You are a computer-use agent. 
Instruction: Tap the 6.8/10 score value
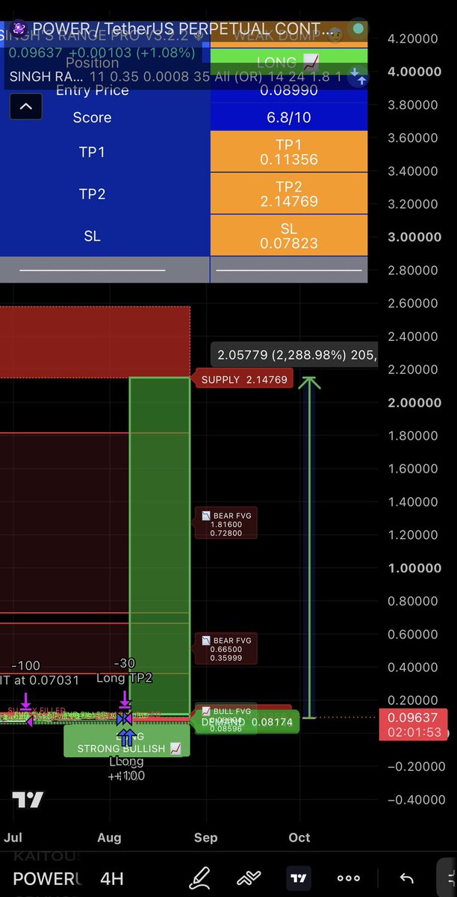point(289,117)
